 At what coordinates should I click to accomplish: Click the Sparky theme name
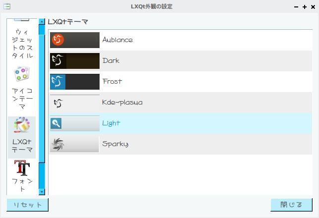pos(115,144)
